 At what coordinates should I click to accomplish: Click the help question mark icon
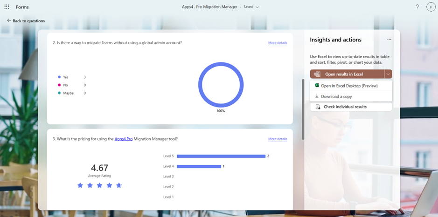[x=417, y=7]
